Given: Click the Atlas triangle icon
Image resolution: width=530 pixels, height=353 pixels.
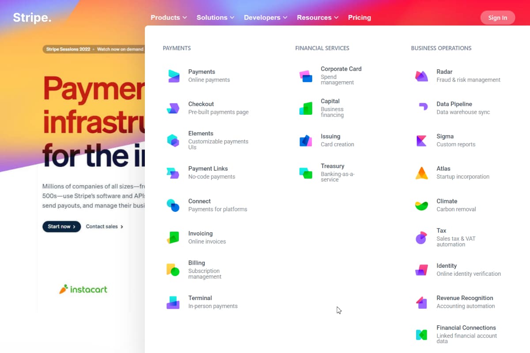Looking at the screenshot, I should click(x=421, y=173).
